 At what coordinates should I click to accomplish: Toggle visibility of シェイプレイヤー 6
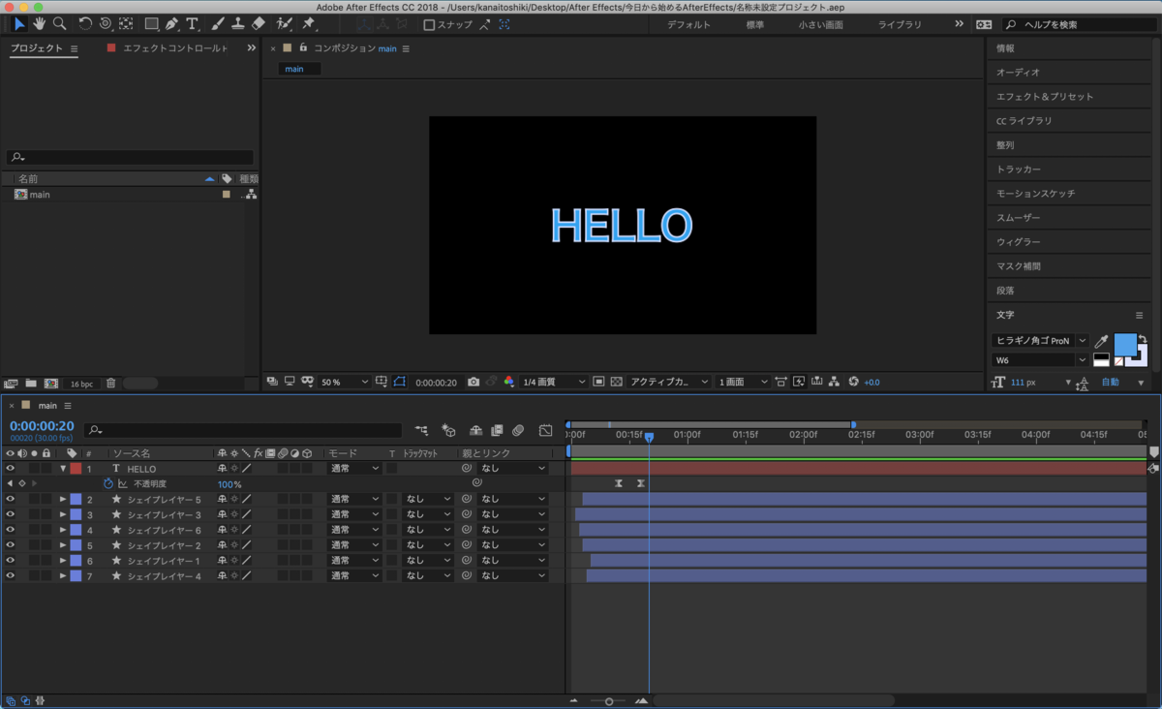pos(11,530)
